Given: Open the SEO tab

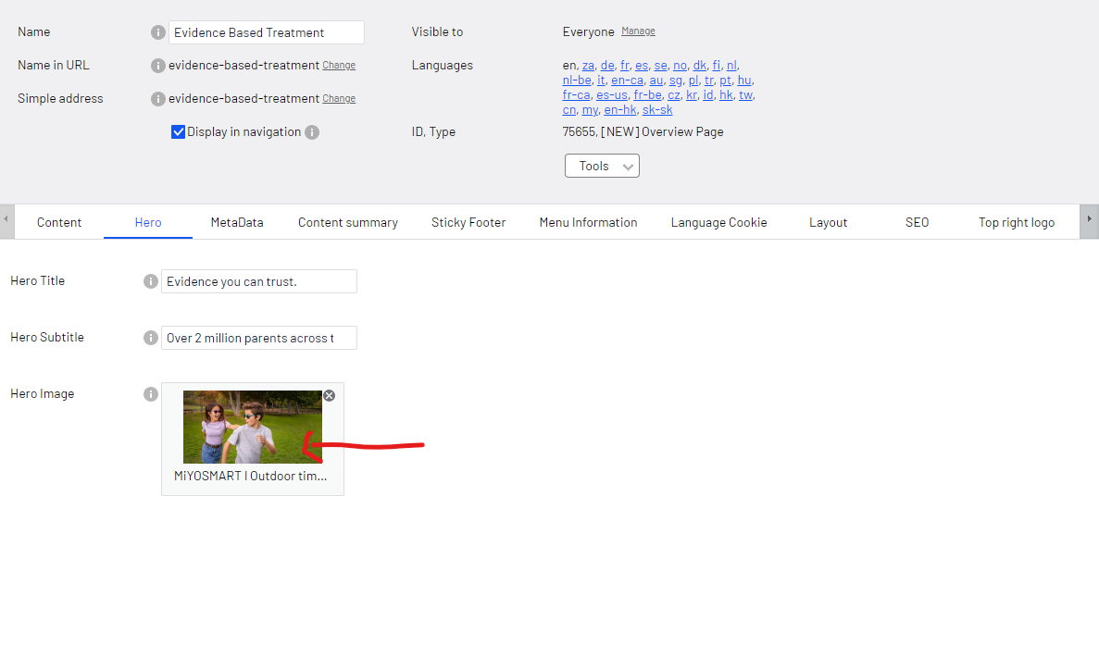Looking at the screenshot, I should point(917,222).
